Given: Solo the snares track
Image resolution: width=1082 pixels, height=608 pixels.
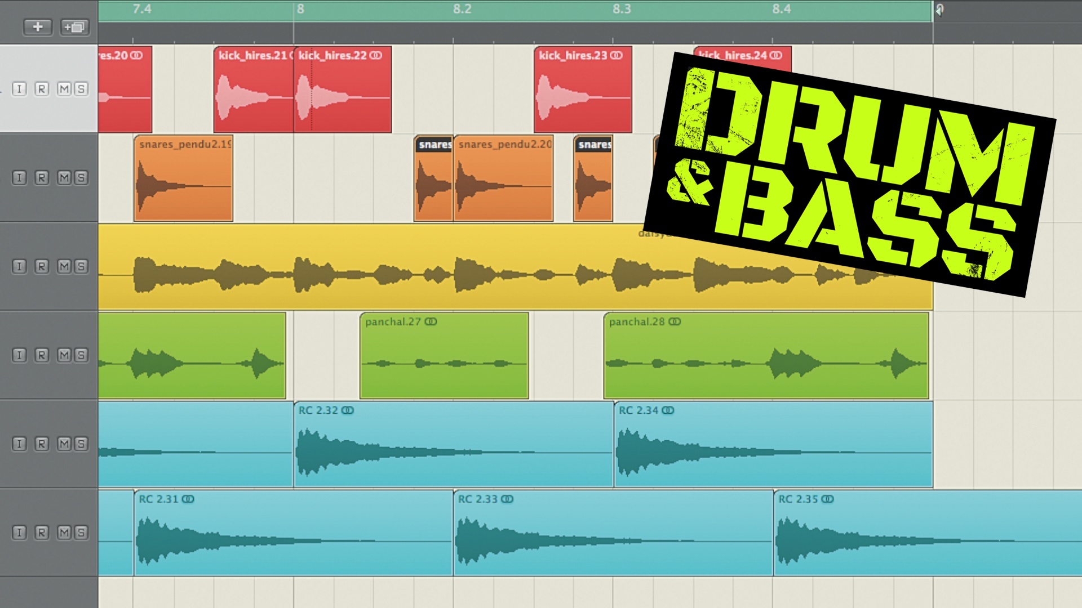Looking at the screenshot, I should 79,177.
